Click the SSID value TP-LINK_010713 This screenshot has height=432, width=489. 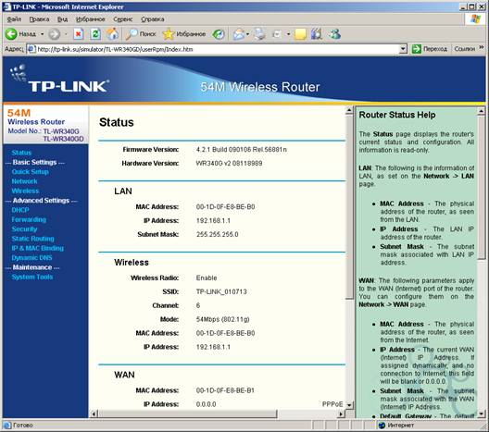[x=221, y=291]
